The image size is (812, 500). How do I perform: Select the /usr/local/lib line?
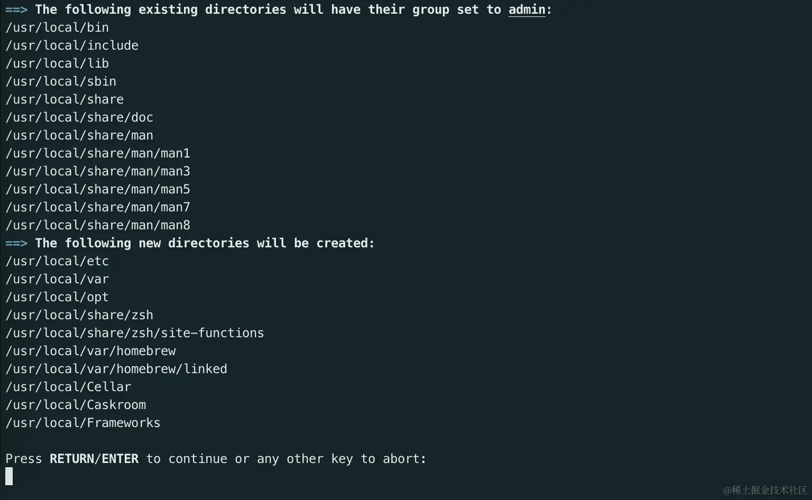pos(57,63)
